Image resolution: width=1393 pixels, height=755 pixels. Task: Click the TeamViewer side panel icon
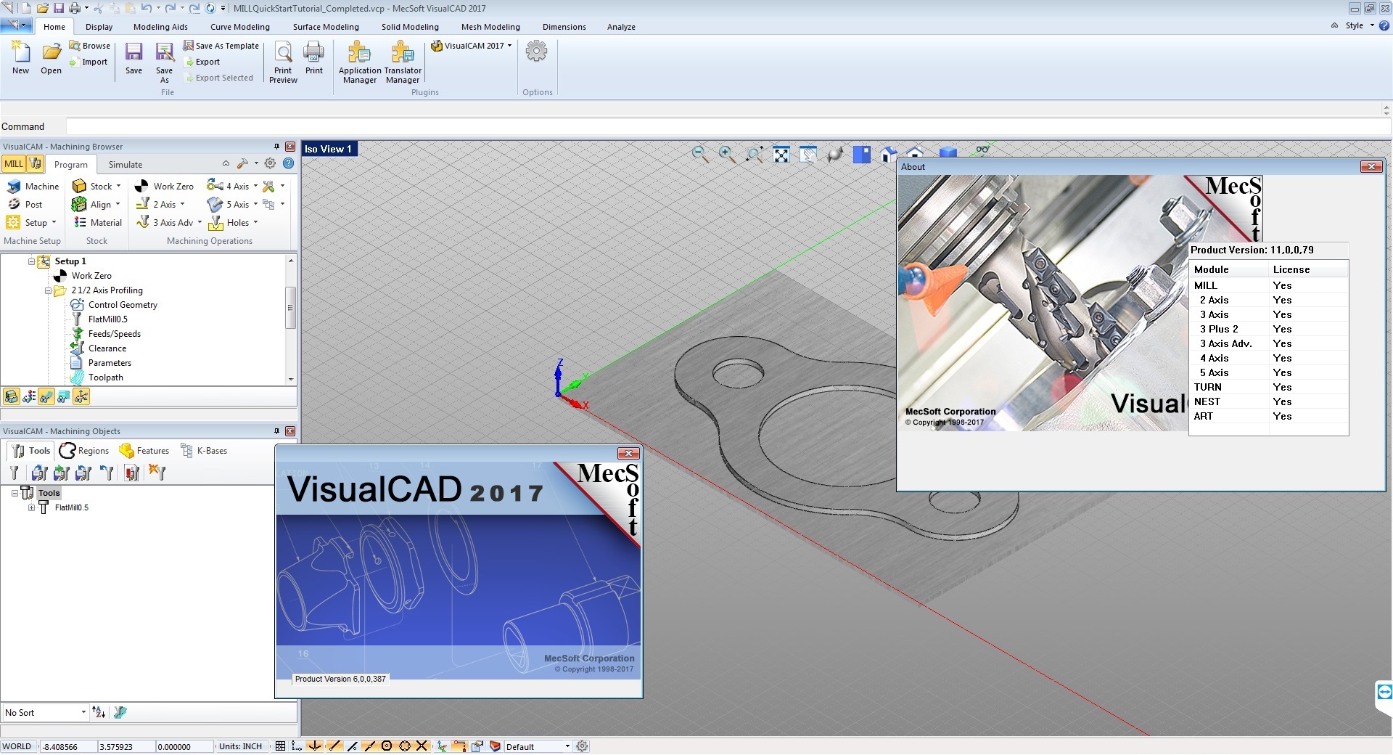click(x=1384, y=691)
